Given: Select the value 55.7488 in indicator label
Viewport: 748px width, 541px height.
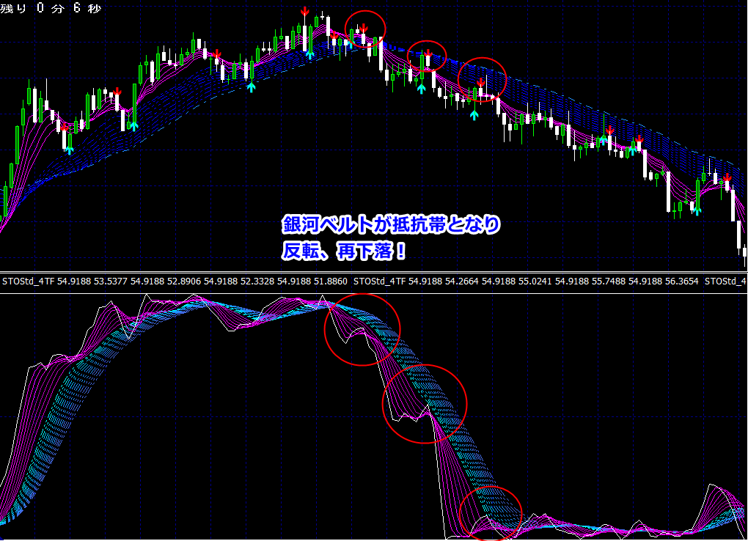Looking at the screenshot, I should click(x=608, y=281).
